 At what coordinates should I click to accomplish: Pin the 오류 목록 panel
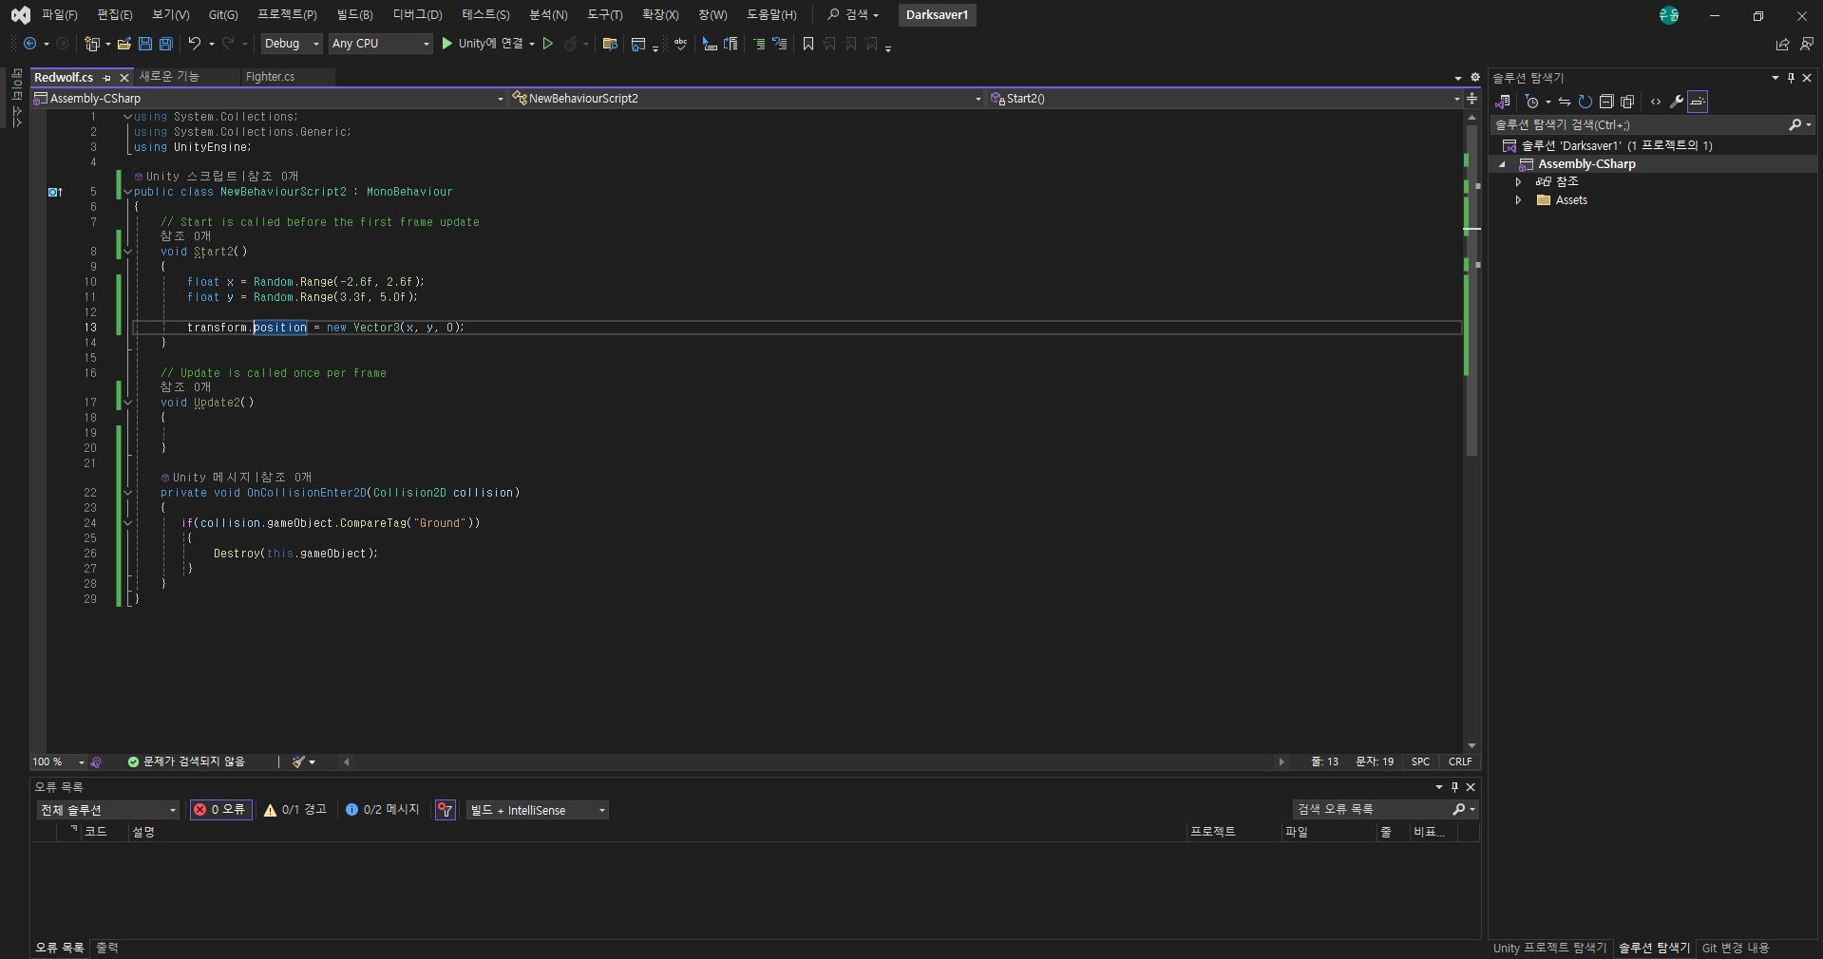click(1454, 787)
